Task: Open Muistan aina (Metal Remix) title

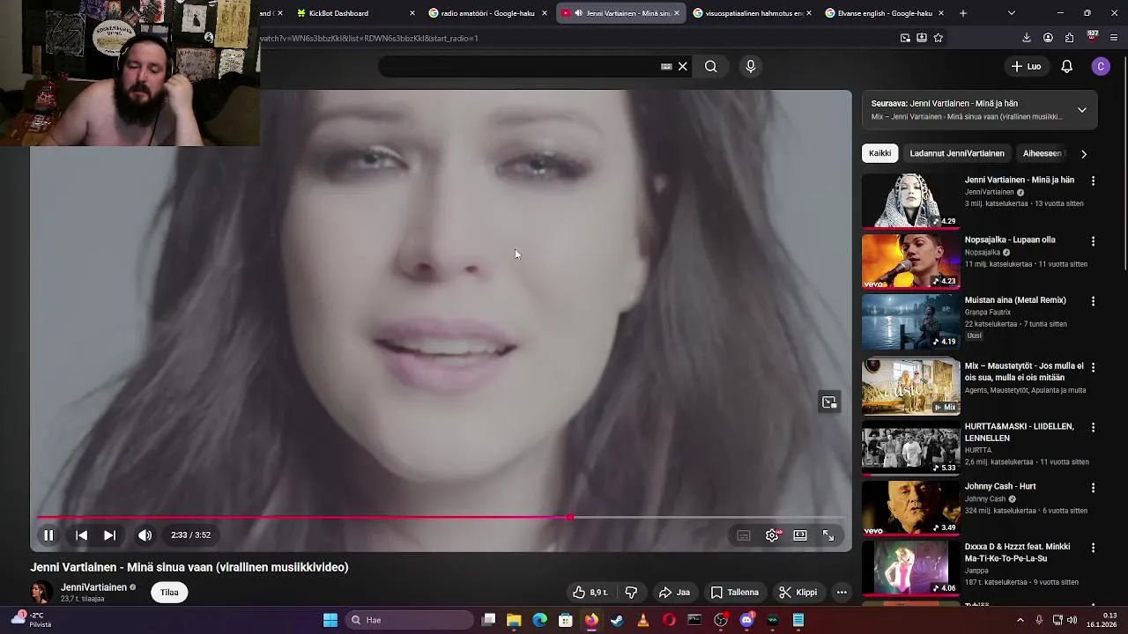Action: tap(1015, 300)
